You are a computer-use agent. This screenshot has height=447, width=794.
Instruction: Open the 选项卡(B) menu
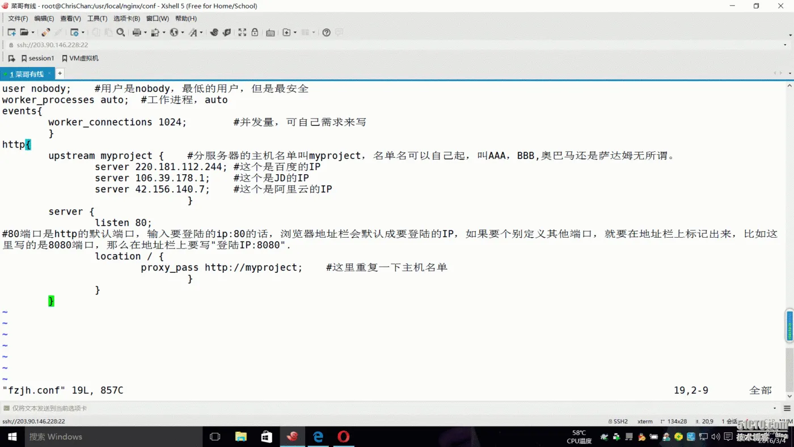(127, 19)
